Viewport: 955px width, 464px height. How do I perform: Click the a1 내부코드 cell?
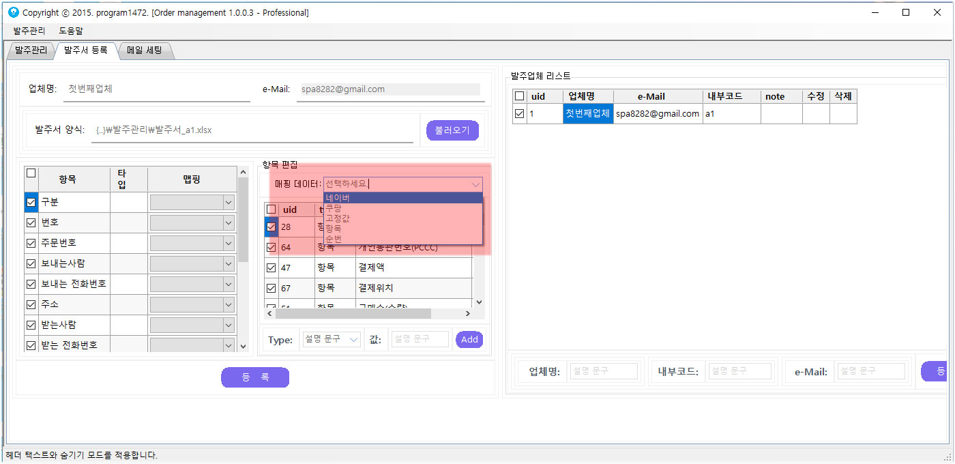point(732,114)
